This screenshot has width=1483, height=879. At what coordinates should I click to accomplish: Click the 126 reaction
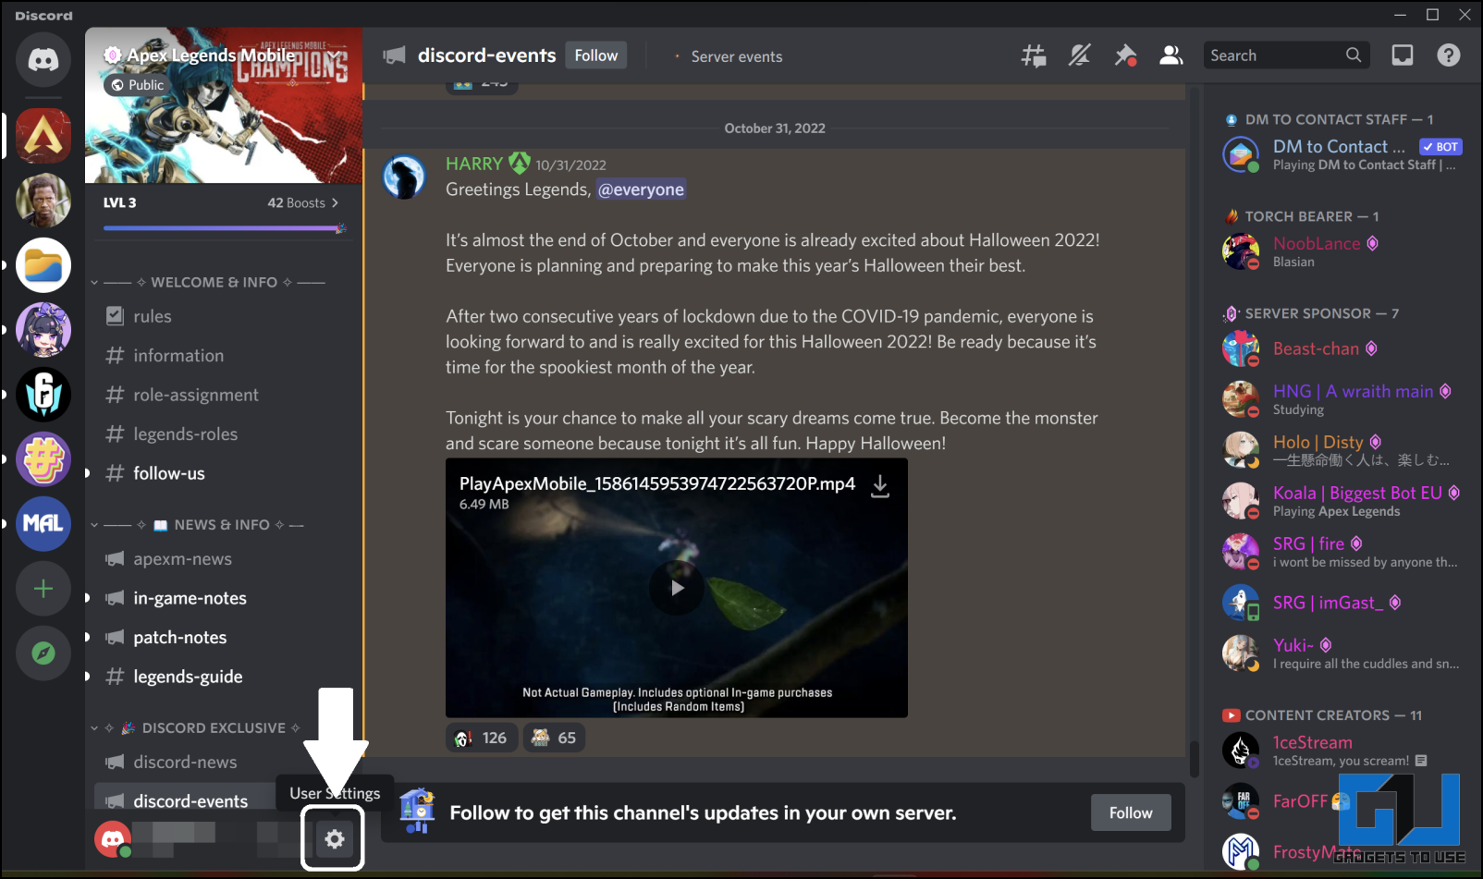(482, 738)
